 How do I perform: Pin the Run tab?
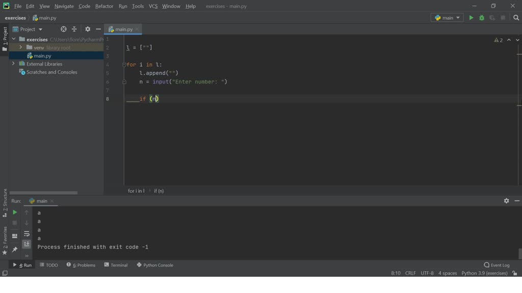coord(15,249)
